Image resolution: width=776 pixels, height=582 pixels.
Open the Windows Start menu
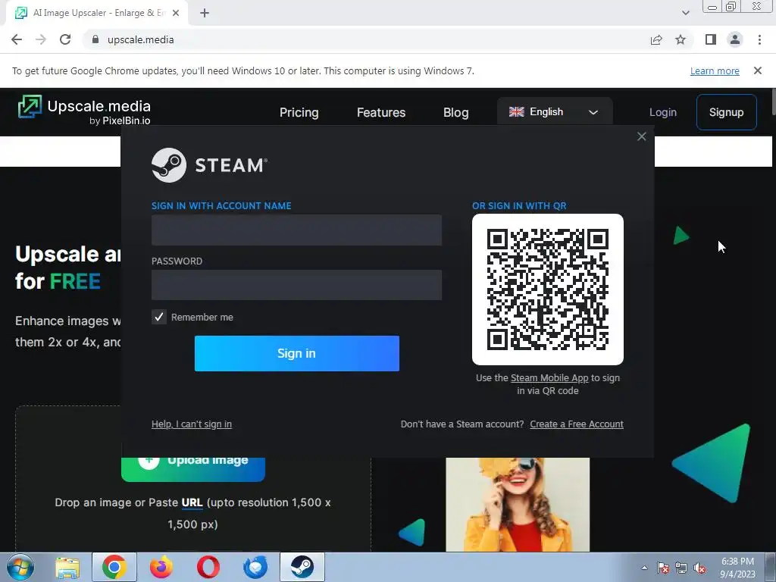point(20,567)
